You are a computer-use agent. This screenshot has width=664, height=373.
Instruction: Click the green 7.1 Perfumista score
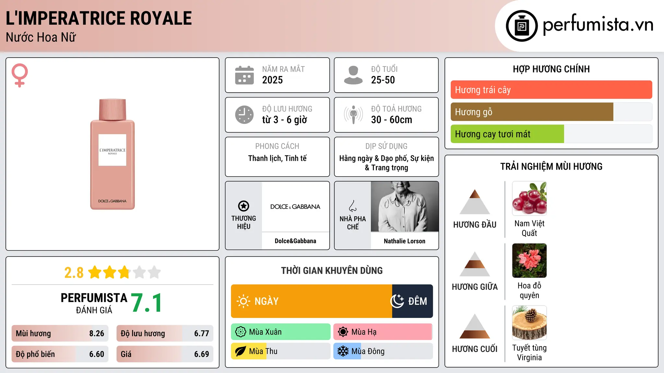pyautogui.click(x=147, y=303)
